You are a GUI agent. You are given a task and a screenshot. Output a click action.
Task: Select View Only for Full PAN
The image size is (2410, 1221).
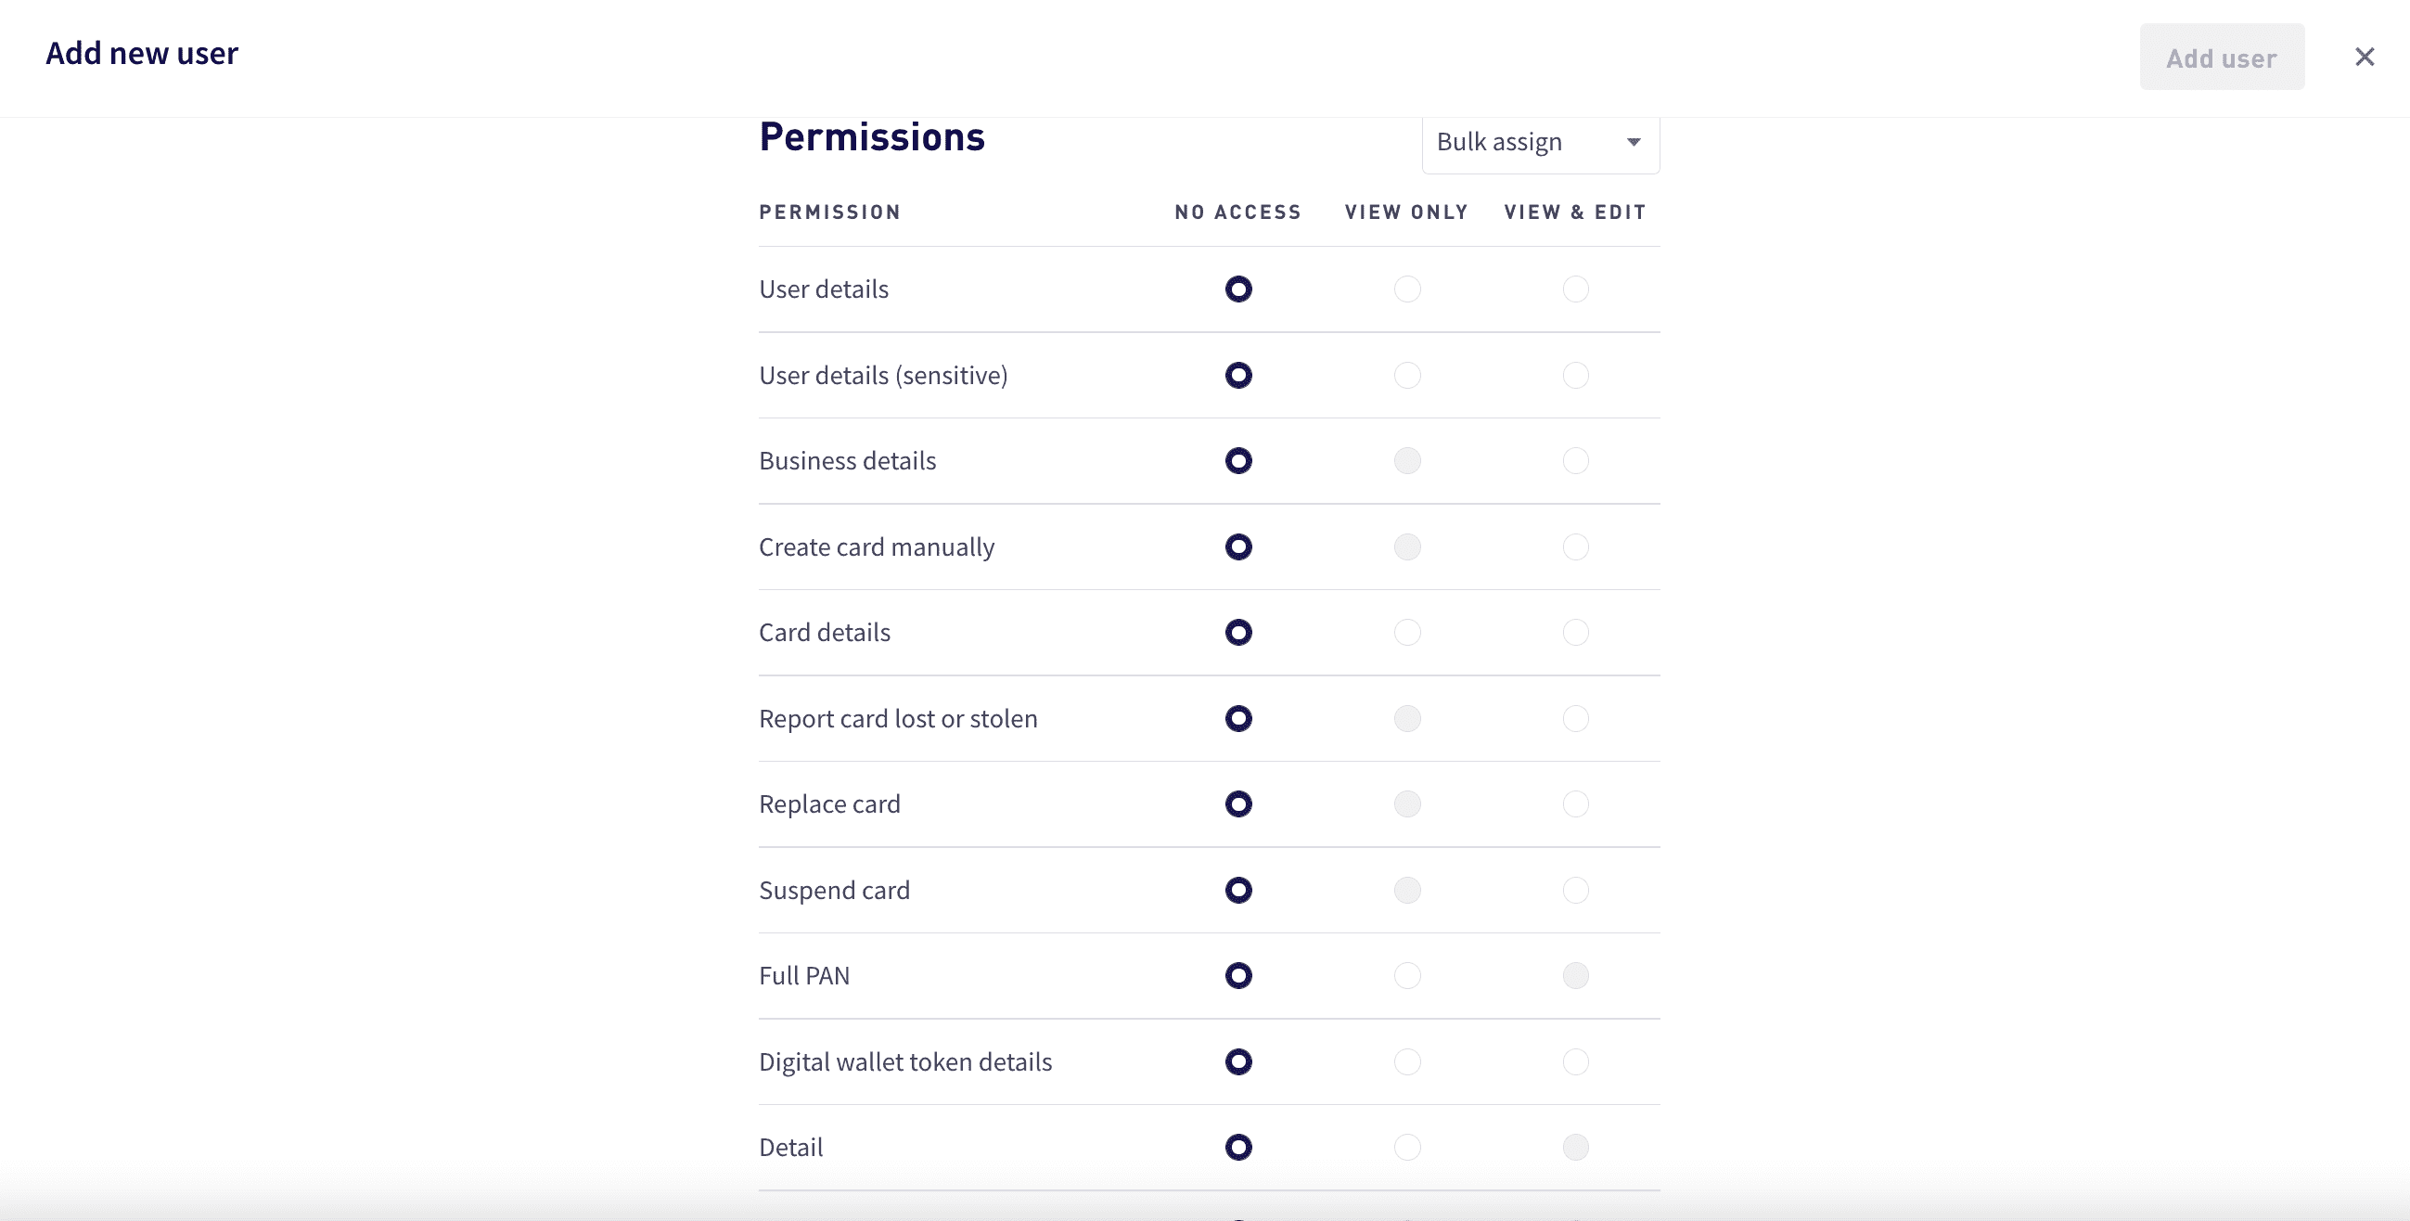pos(1407,976)
